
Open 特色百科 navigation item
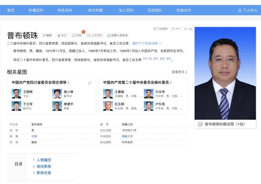click(x=65, y=10)
